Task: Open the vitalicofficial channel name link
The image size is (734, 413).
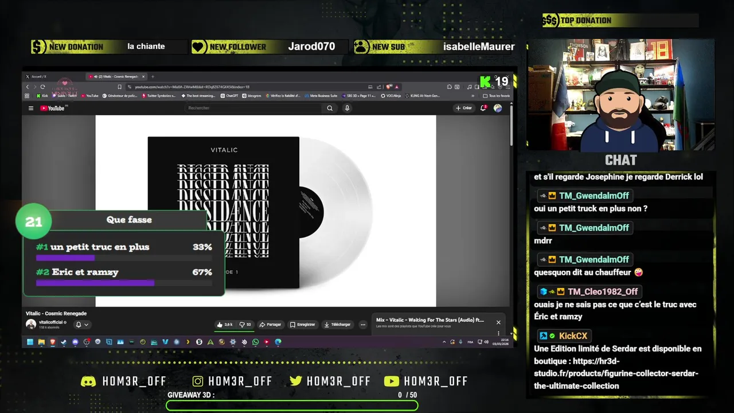Action: pyautogui.click(x=50, y=322)
